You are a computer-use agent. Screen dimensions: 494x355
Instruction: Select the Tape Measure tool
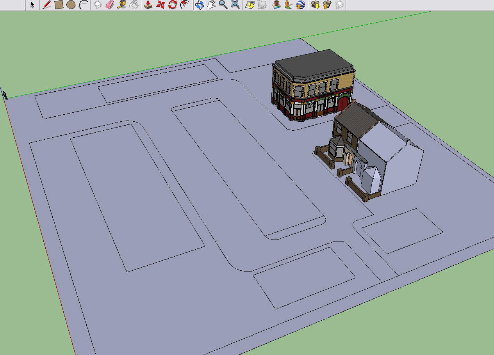(122, 5)
